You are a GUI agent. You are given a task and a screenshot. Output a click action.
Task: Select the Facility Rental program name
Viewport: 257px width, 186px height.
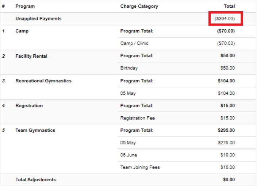(x=31, y=56)
